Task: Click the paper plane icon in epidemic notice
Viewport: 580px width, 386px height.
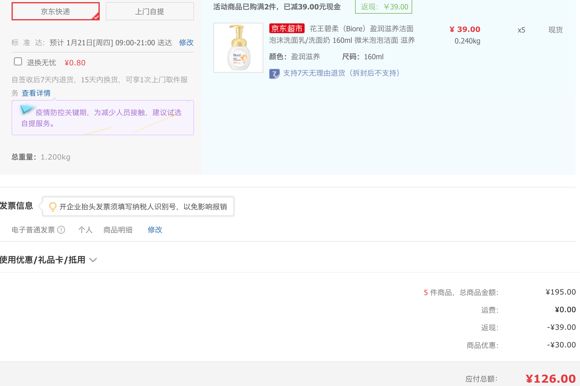Action: (x=27, y=109)
